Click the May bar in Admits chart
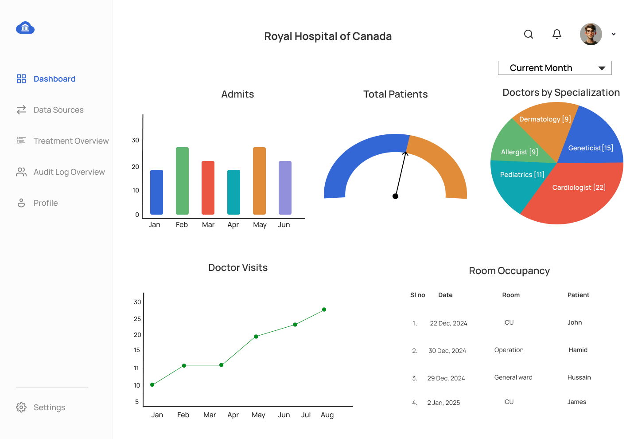This screenshot has width=638, height=439. (x=259, y=181)
